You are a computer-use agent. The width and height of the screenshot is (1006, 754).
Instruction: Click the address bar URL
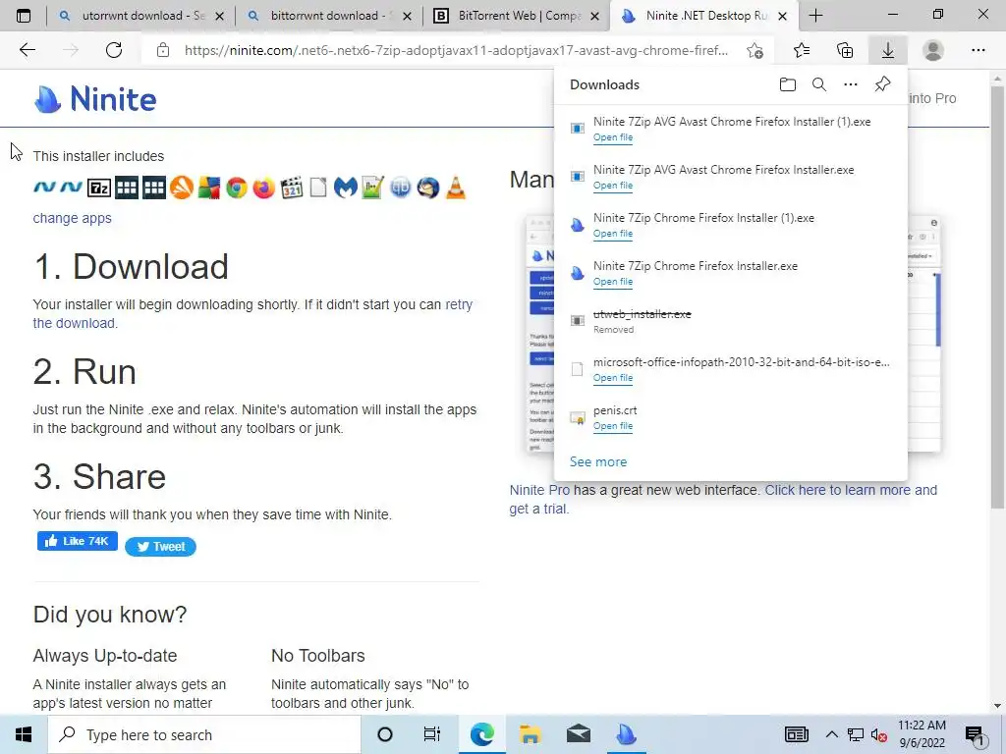456,50
